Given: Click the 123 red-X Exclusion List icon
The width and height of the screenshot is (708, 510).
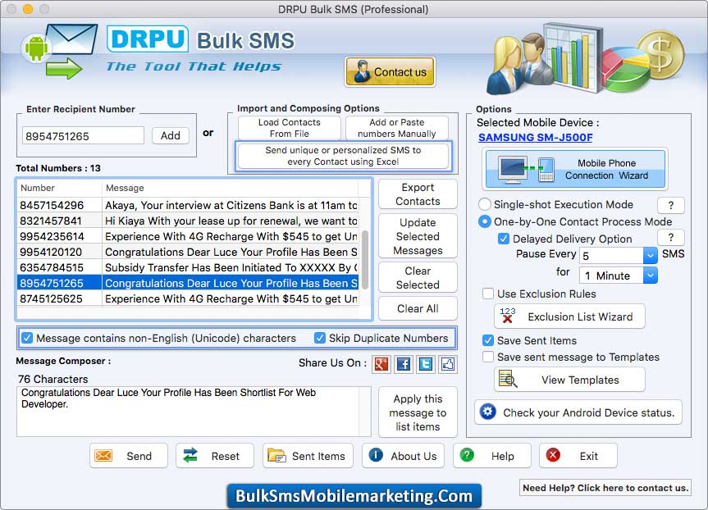Looking at the screenshot, I should click(x=508, y=316).
